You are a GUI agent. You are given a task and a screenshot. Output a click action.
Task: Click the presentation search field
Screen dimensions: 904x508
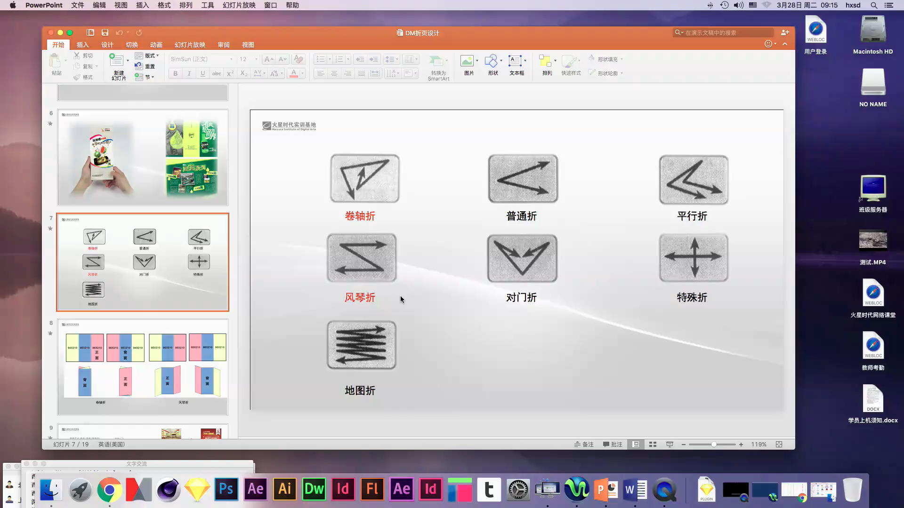coord(724,32)
